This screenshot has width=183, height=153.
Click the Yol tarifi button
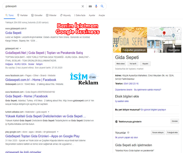click(x=133, y=64)
